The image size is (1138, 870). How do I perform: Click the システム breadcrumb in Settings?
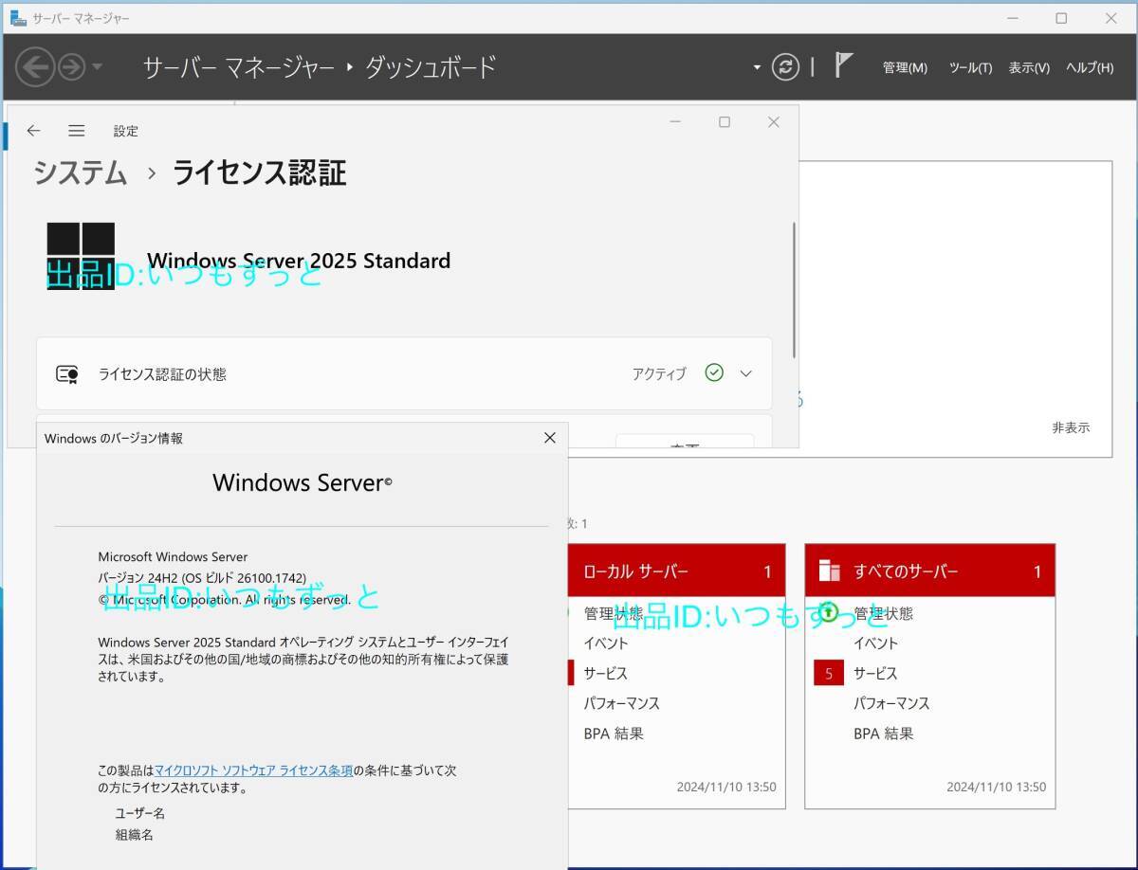[x=81, y=172]
